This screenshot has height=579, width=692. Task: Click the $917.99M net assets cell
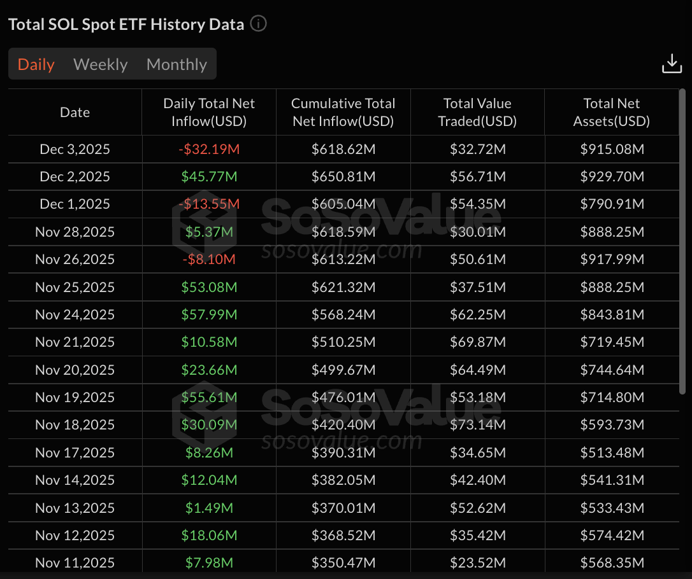[x=612, y=259]
